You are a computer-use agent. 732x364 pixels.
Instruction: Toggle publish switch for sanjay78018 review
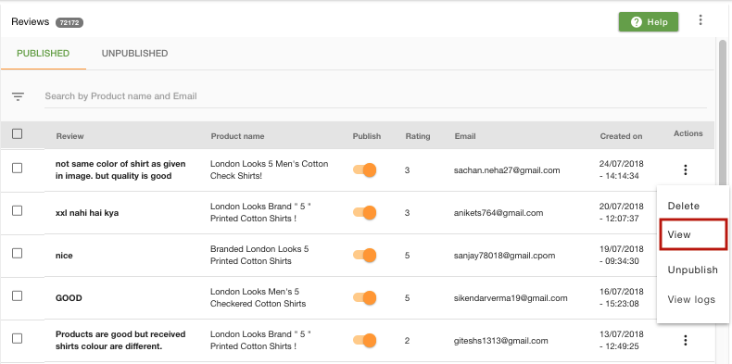[x=364, y=256]
